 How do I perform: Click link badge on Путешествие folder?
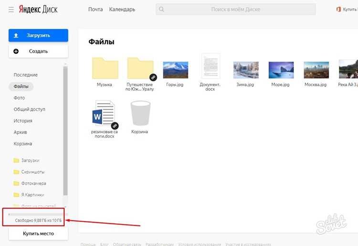153,78
